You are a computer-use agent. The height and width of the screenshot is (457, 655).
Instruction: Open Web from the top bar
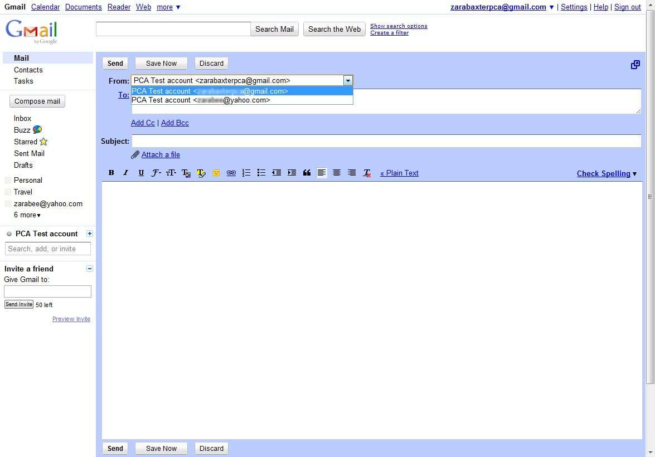pos(144,7)
